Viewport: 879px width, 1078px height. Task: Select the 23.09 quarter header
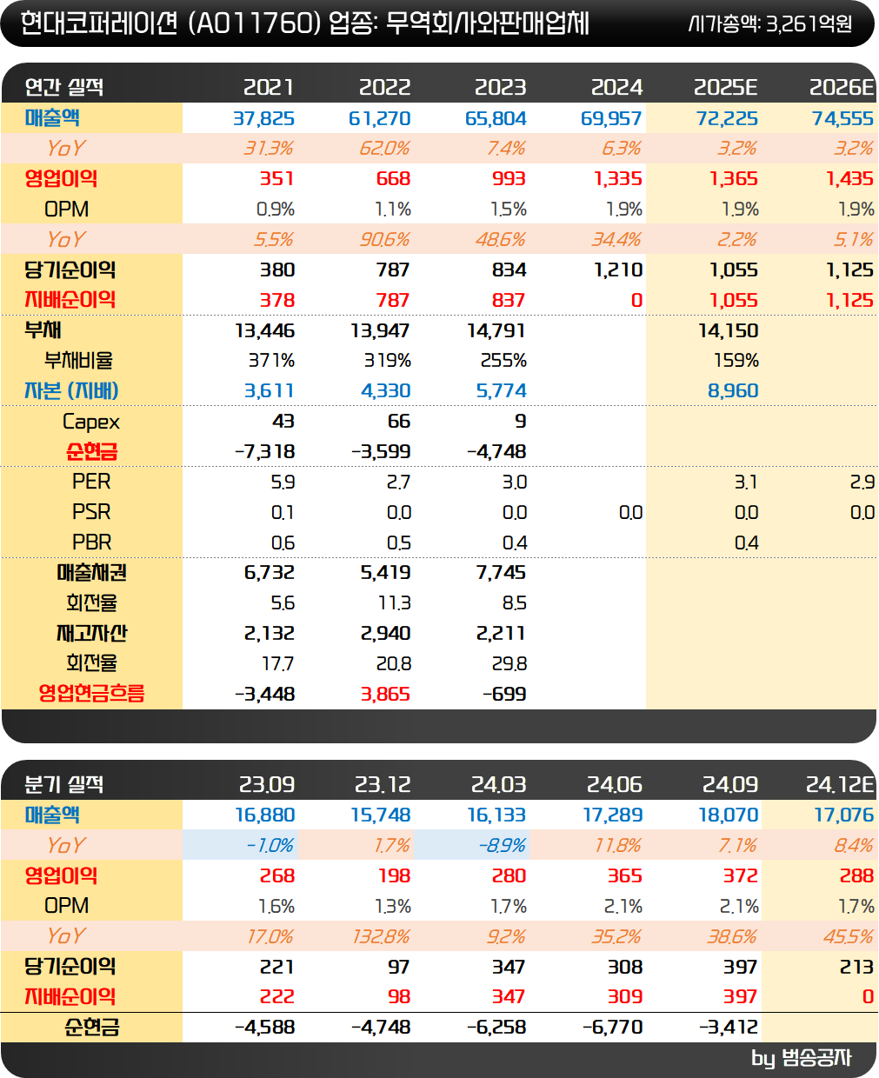267,784
